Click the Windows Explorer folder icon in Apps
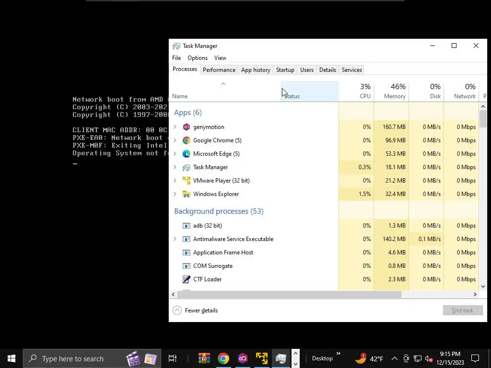491x368 pixels. point(187,194)
